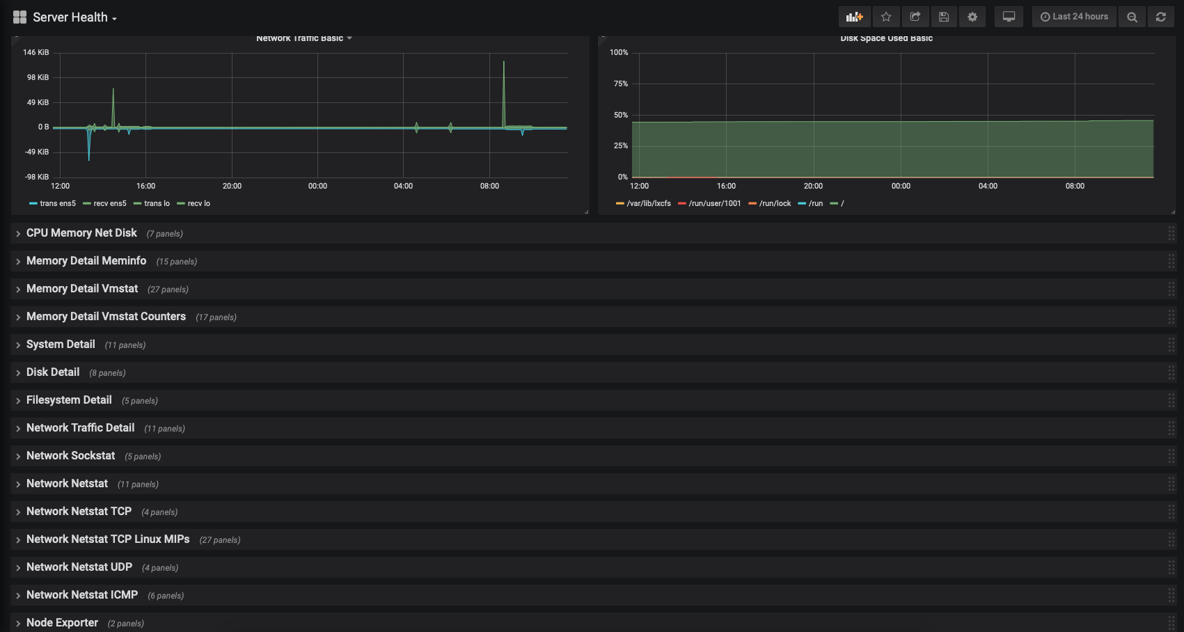Grab the Memory Detail Meminfo row drag handle

tap(1171, 261)
